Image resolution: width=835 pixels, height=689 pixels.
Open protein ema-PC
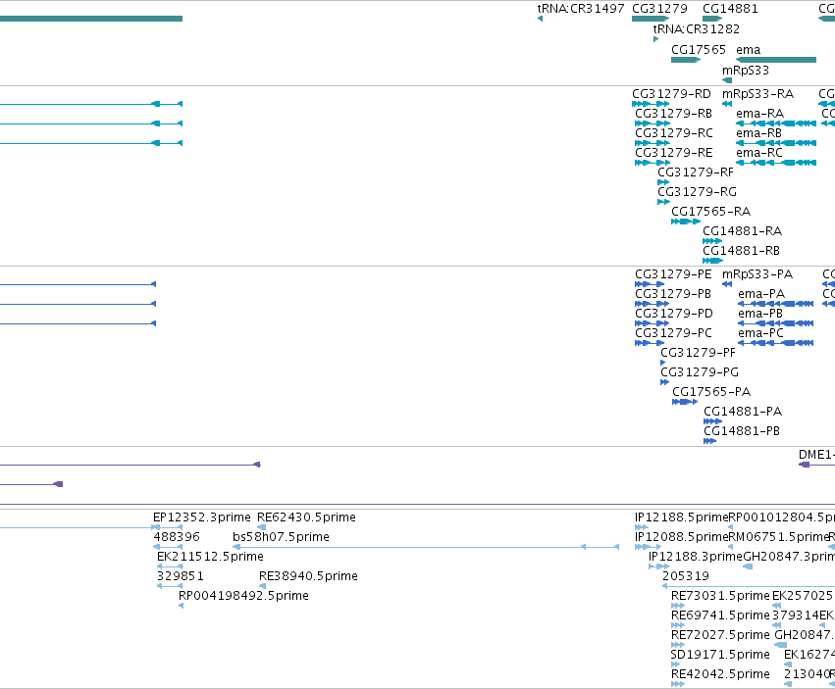pyautogui.click(x=775, y=343)
